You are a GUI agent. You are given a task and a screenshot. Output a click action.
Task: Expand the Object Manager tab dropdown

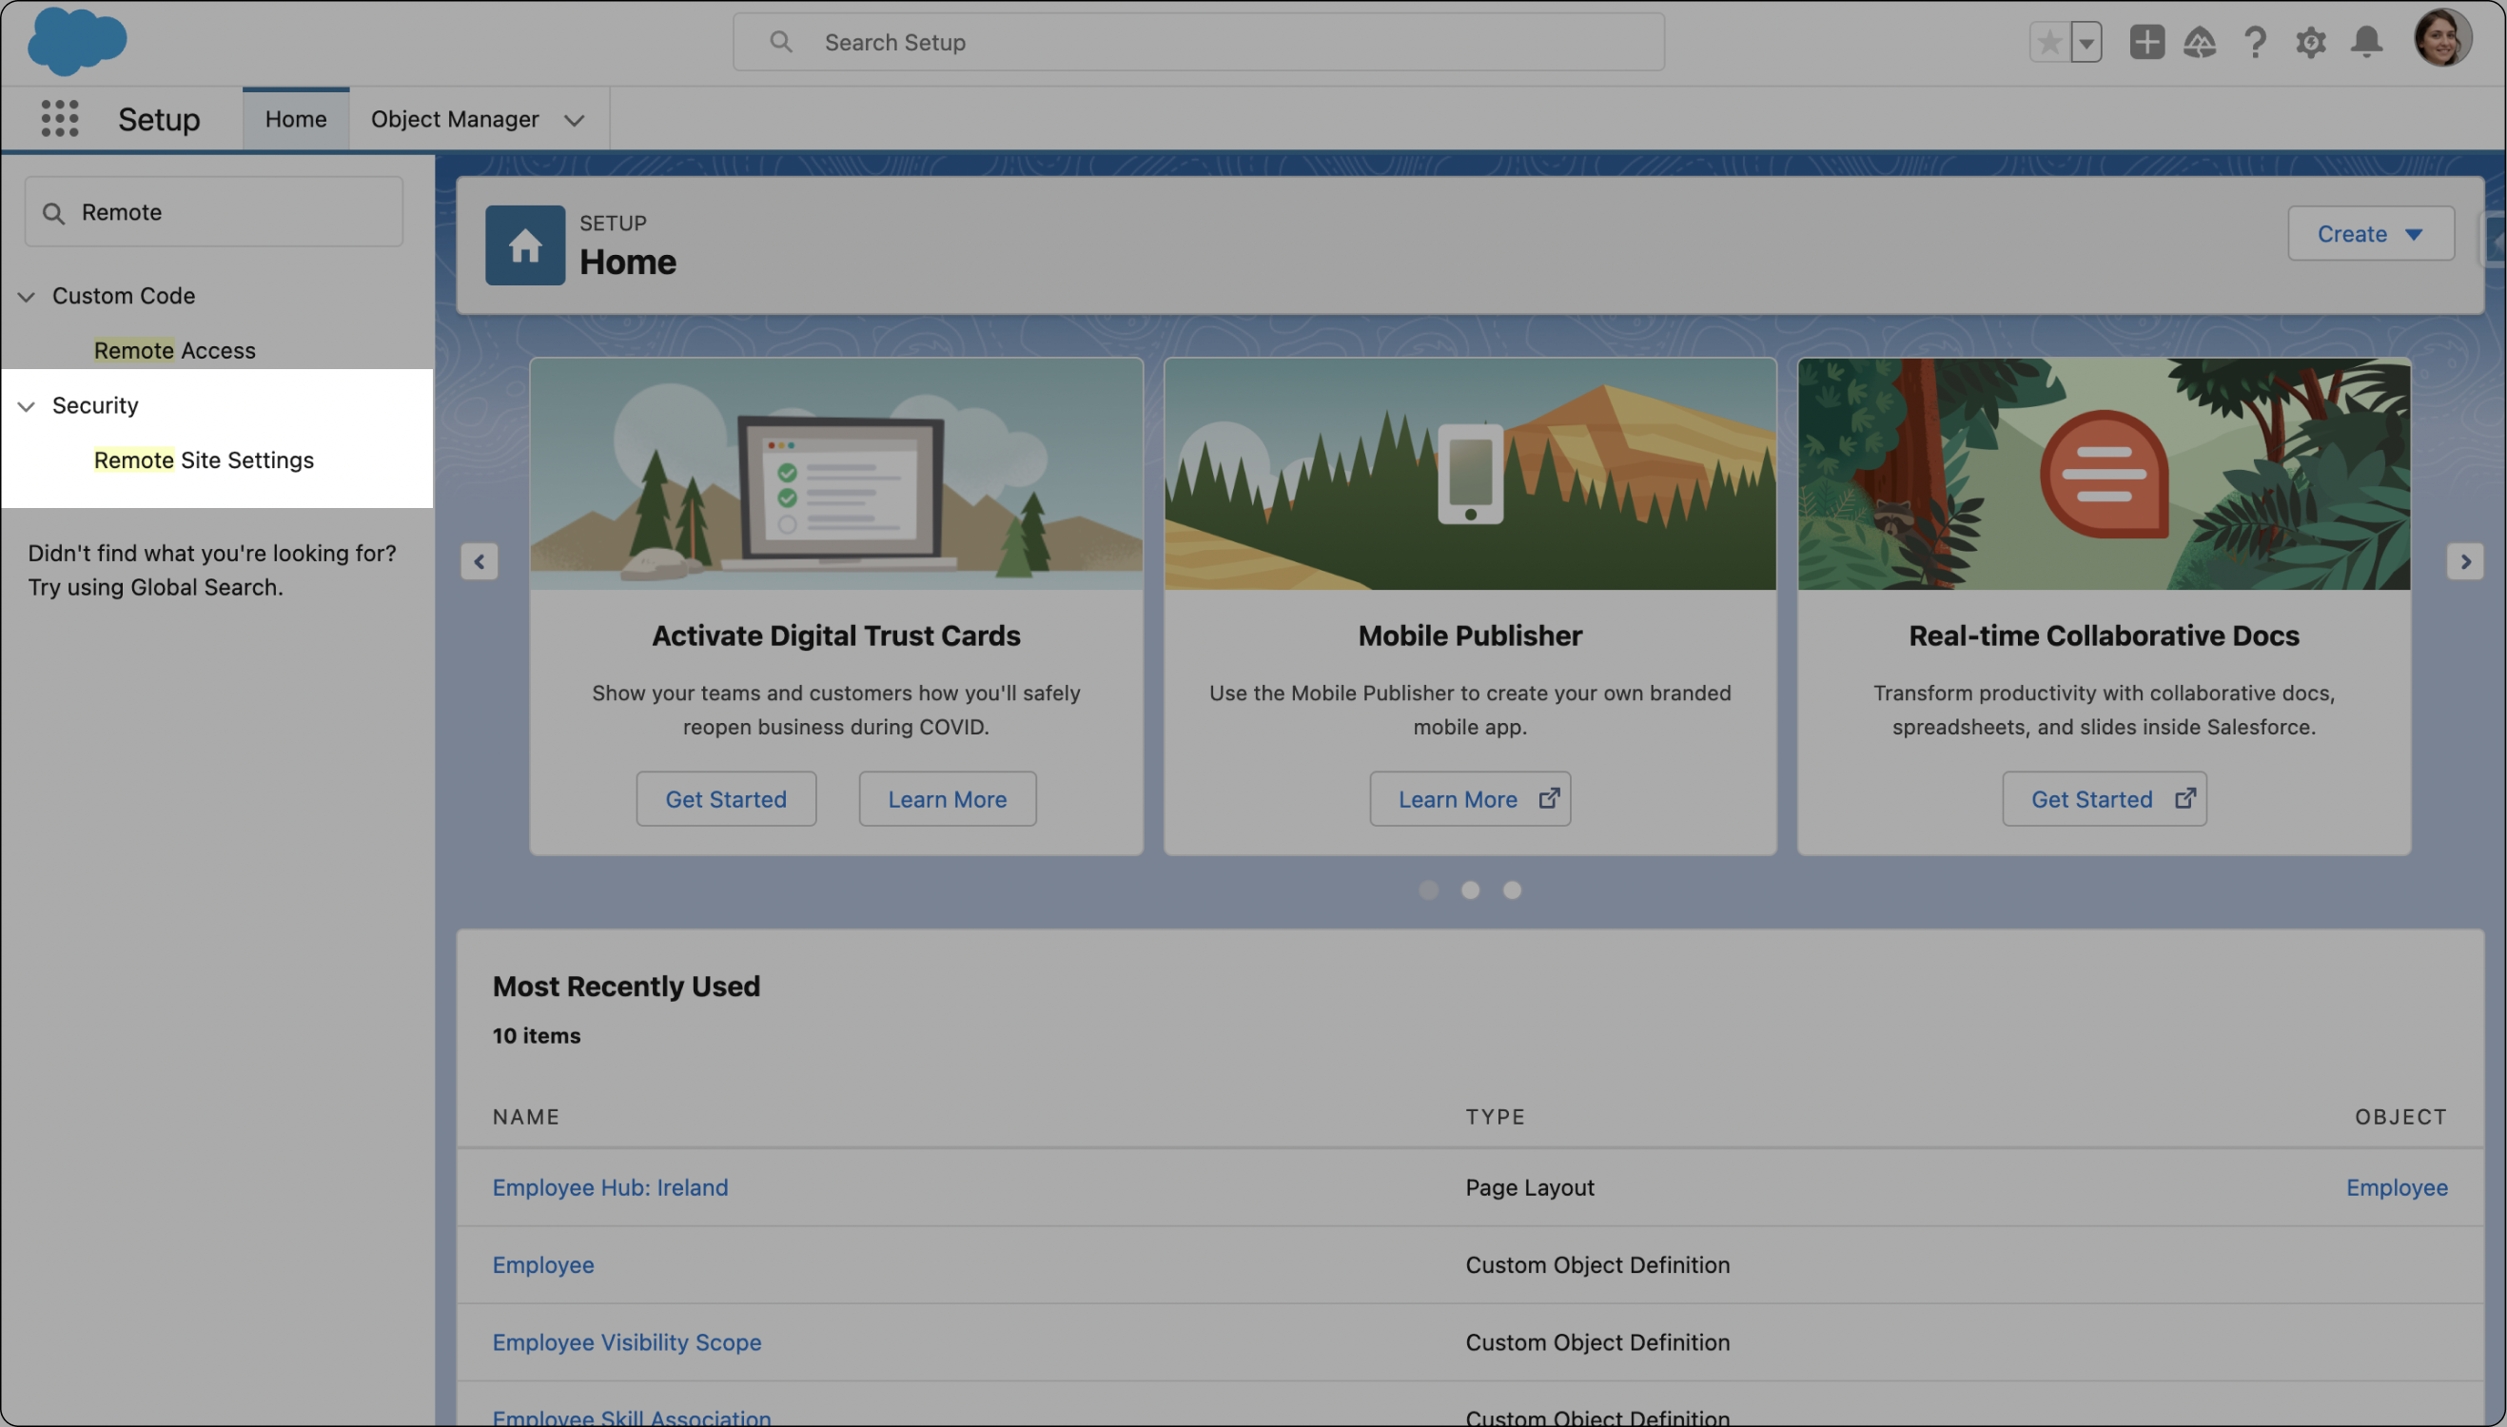pyautogui.click(x=575, y=120)
